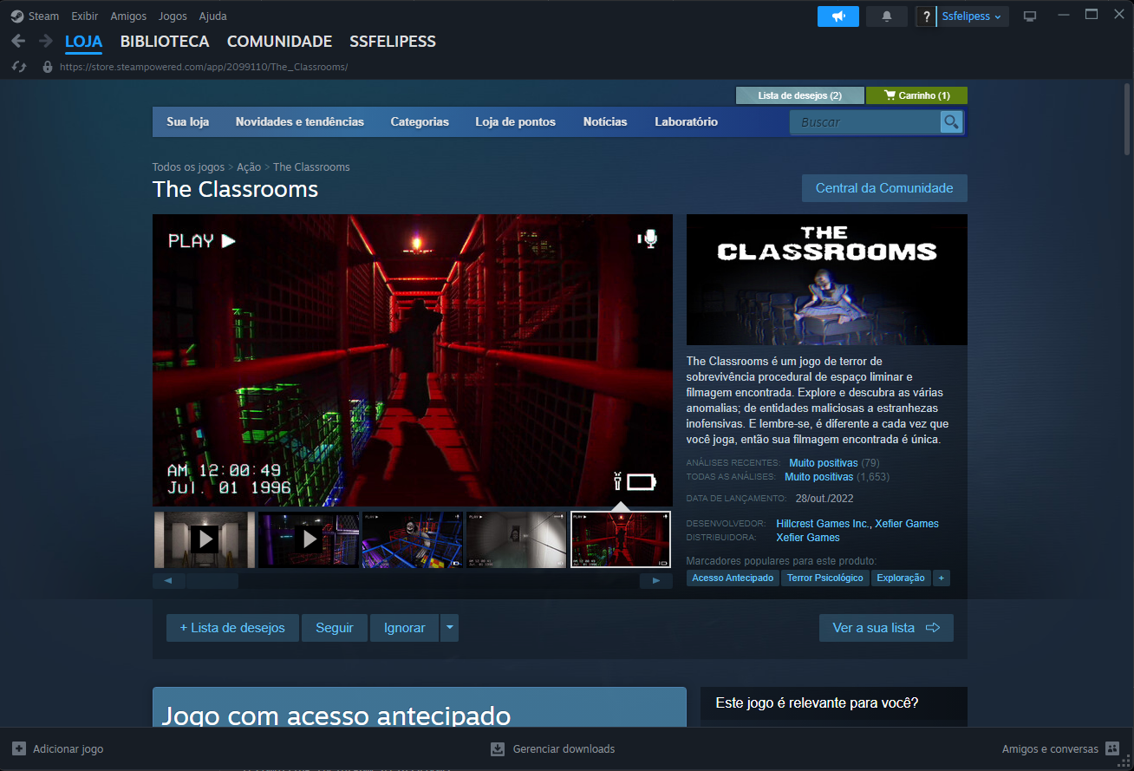Switch to Big Picture monitor icon
Image resolution: width=1134 pixels, height=771 pixels.
click(x=1030, y=16)
